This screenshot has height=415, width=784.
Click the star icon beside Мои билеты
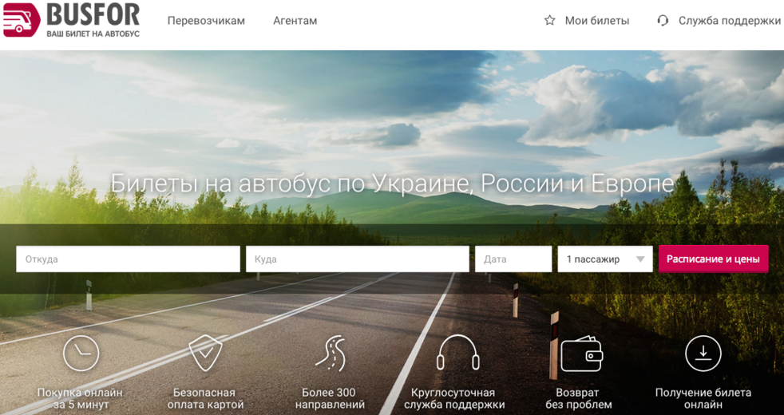[549, 21]
